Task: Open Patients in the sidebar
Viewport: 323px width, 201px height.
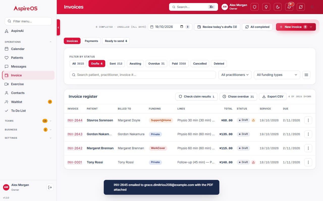Action: point(28,58)
